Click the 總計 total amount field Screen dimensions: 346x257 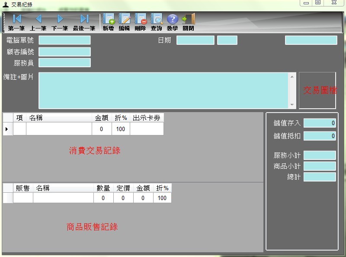[x=320, y=176]
